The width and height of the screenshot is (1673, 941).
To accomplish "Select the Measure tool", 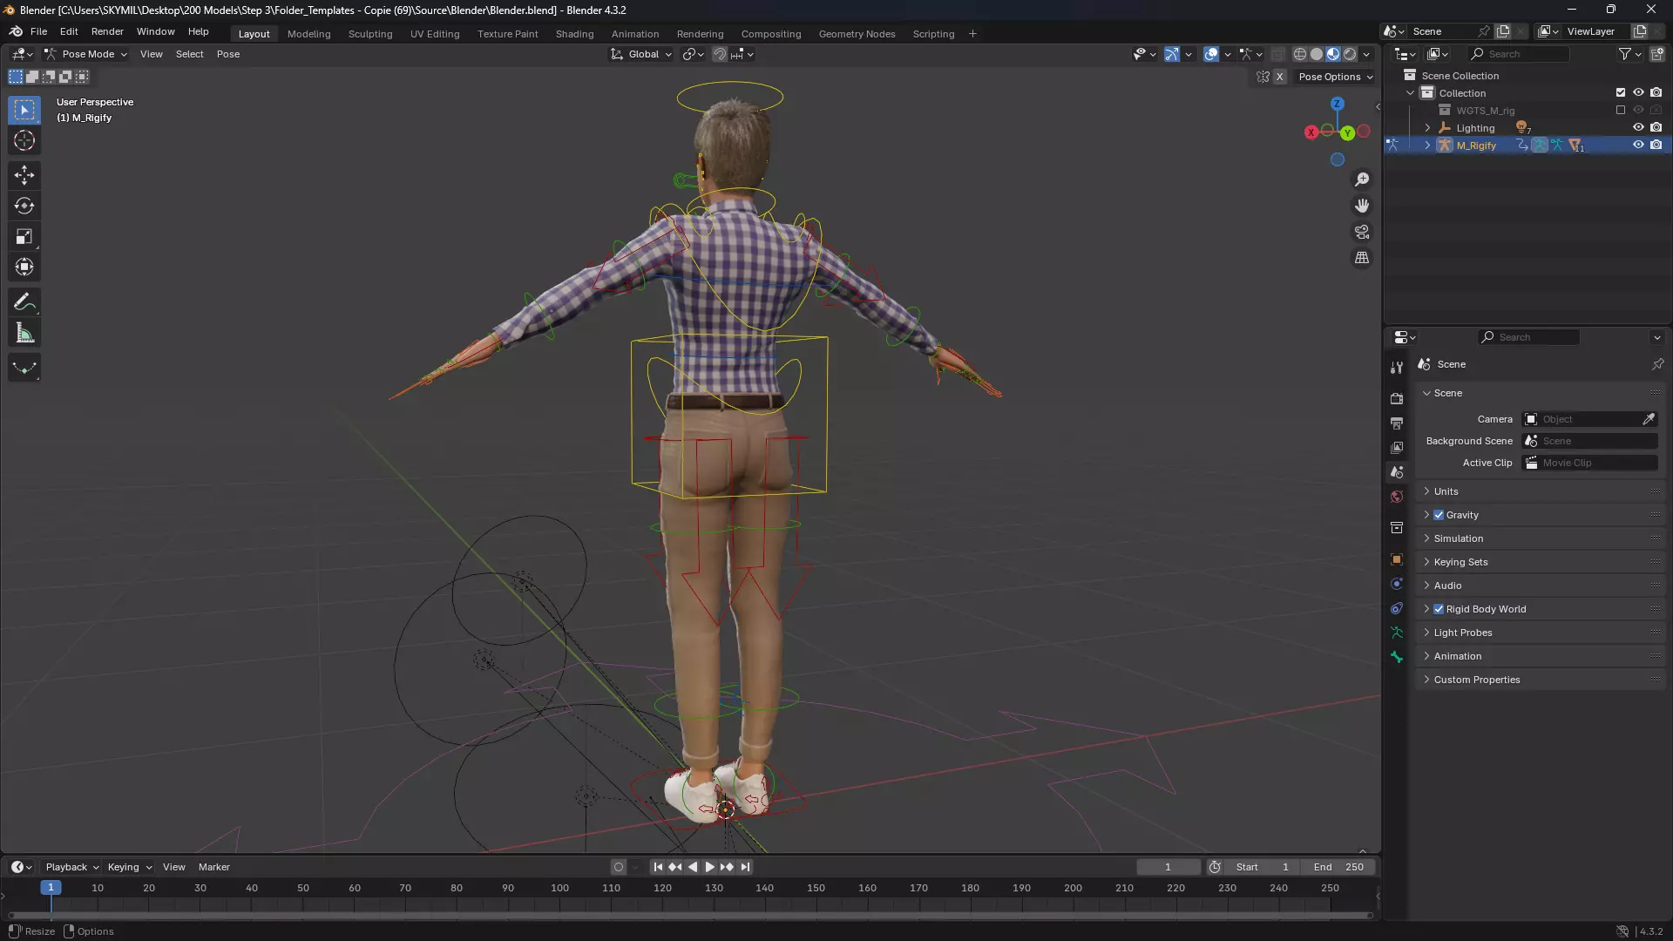I will [24, 334].
